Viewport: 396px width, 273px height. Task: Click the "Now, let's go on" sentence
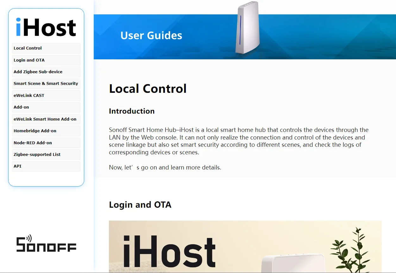coord(165,168)
